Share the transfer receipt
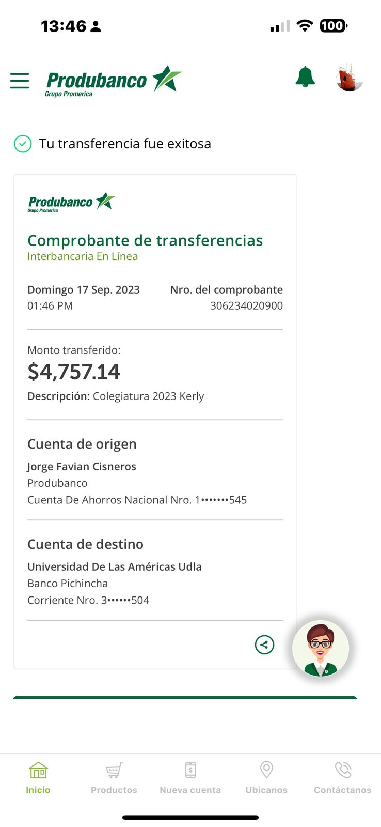 point(264,645)
